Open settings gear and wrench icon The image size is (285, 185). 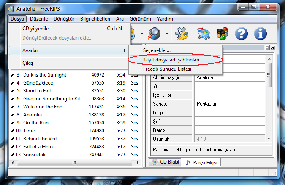tap(182, 34)
